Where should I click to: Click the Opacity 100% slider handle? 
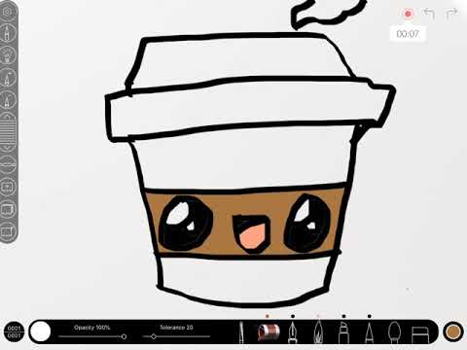(x=124, y=336)
